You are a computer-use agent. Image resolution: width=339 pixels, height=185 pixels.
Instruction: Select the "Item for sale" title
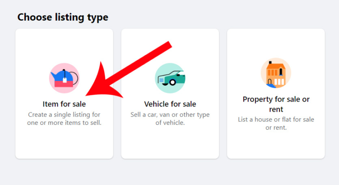64,104
